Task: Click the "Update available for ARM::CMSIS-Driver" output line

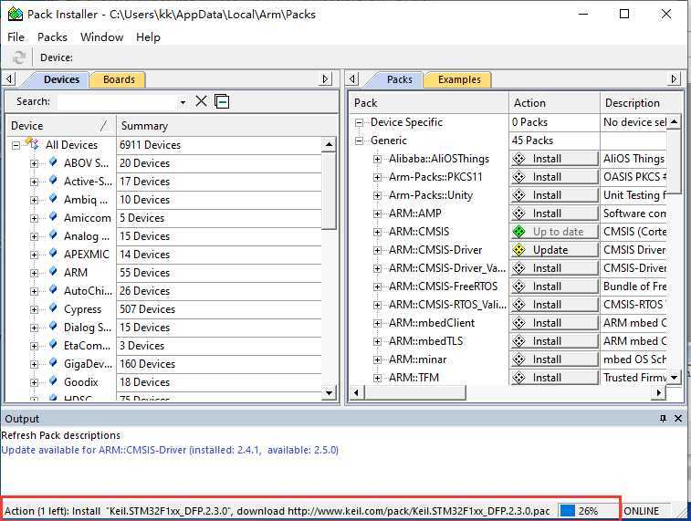Action: click(x=170, y=450)
